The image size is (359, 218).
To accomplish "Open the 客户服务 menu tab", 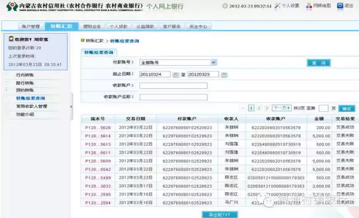I will coord(172,26).
